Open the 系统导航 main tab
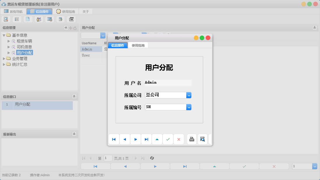 (13, 12)
